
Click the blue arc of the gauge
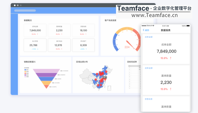point(115,42)
